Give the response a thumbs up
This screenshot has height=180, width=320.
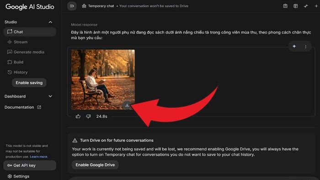pos(78,116)
